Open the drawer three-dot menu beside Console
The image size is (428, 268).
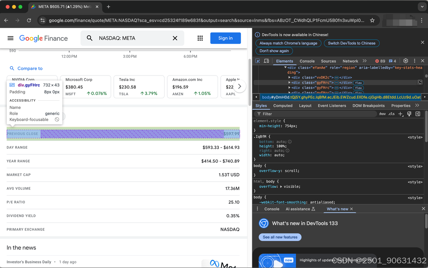coord(257,209)
